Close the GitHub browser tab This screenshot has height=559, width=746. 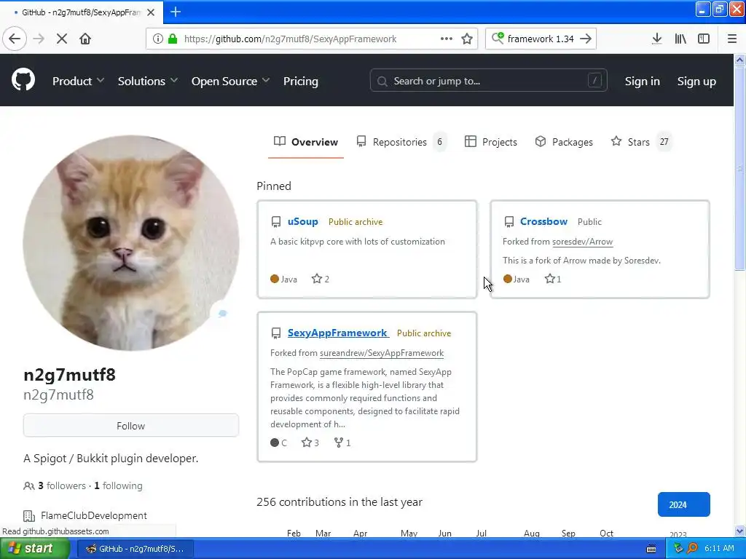(x=151, y=12)
